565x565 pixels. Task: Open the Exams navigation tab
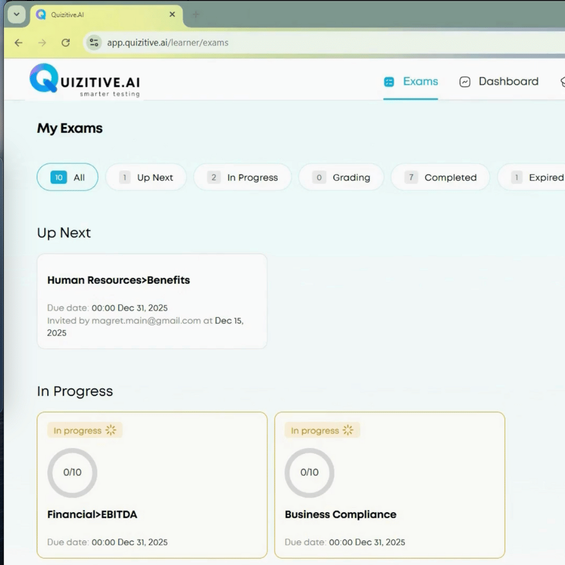click(x=411, y=81)
